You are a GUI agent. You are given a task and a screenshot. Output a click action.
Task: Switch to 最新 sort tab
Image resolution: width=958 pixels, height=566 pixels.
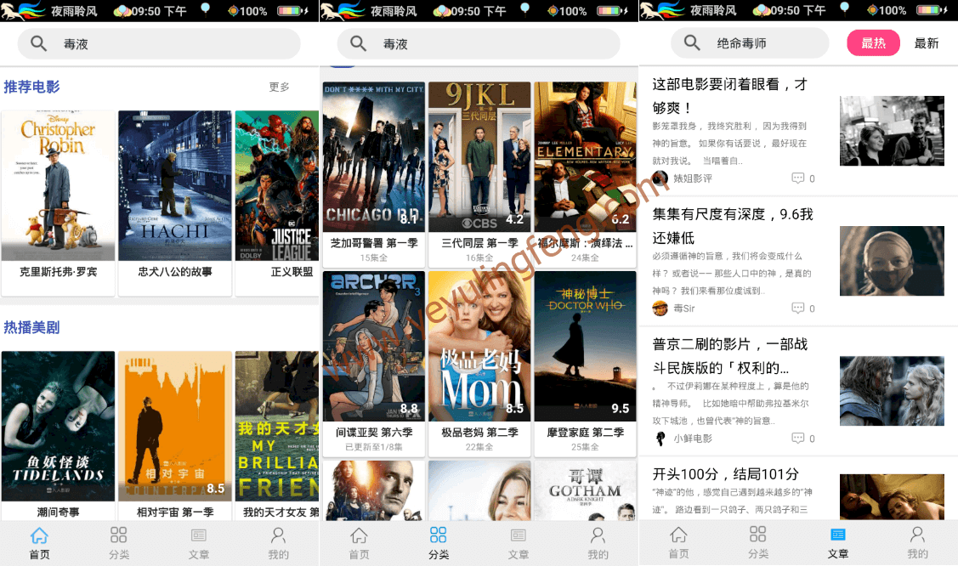(x=927, y=42)
